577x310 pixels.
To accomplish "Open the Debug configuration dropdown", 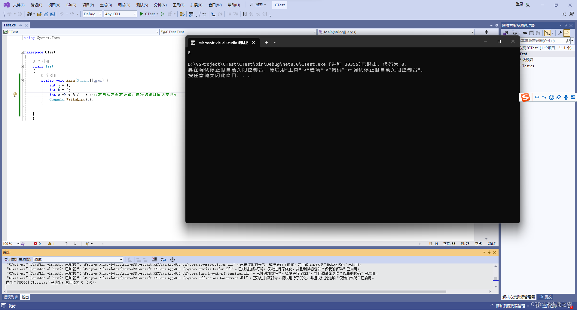I will pyautogui.click(x=92, y=14).
